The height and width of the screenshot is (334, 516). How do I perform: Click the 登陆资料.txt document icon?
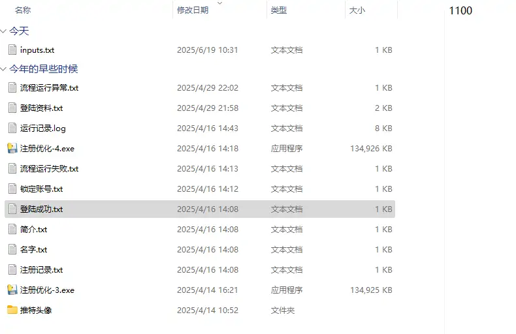(x=12, y=108)
